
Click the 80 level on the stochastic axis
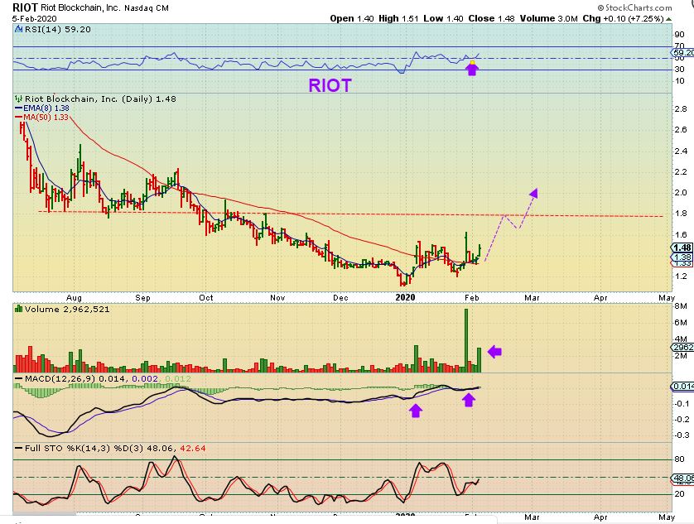pos(679,459)
